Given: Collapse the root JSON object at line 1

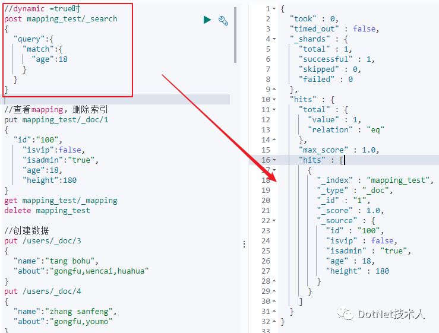Looking at the screenshot, I should point(274,9).
